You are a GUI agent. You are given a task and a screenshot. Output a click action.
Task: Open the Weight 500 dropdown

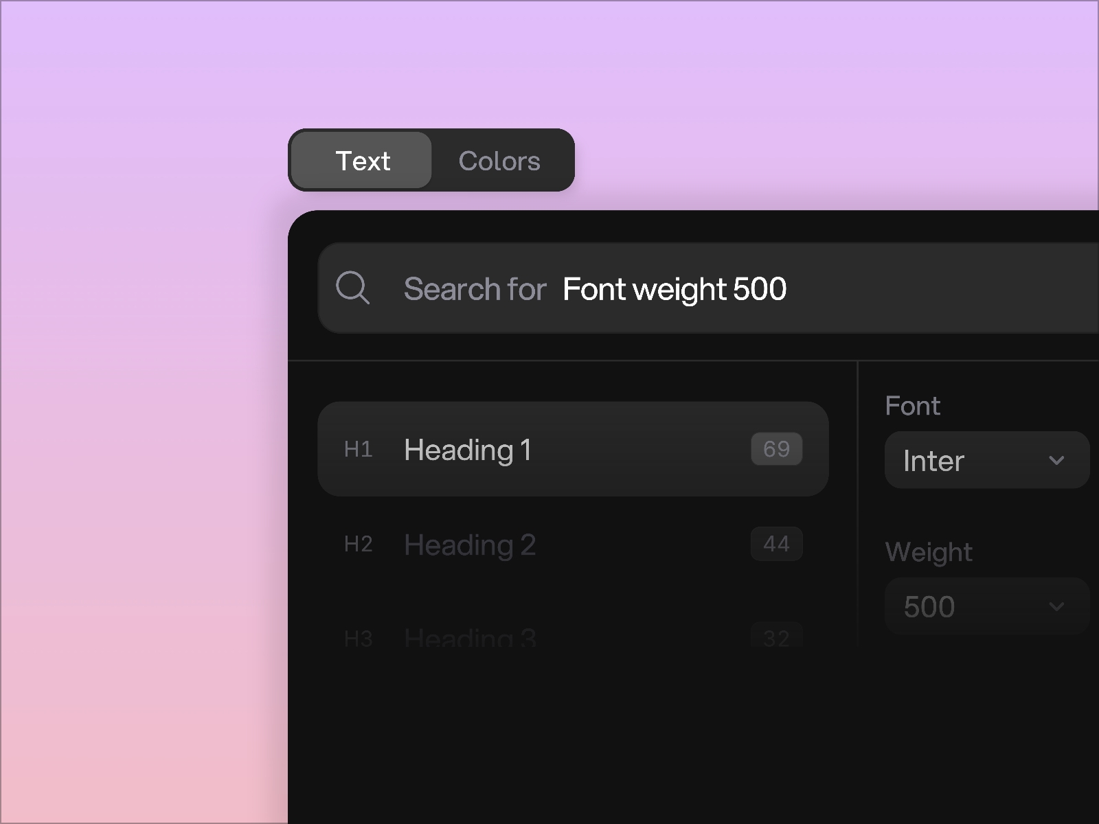tap(987, 606)
